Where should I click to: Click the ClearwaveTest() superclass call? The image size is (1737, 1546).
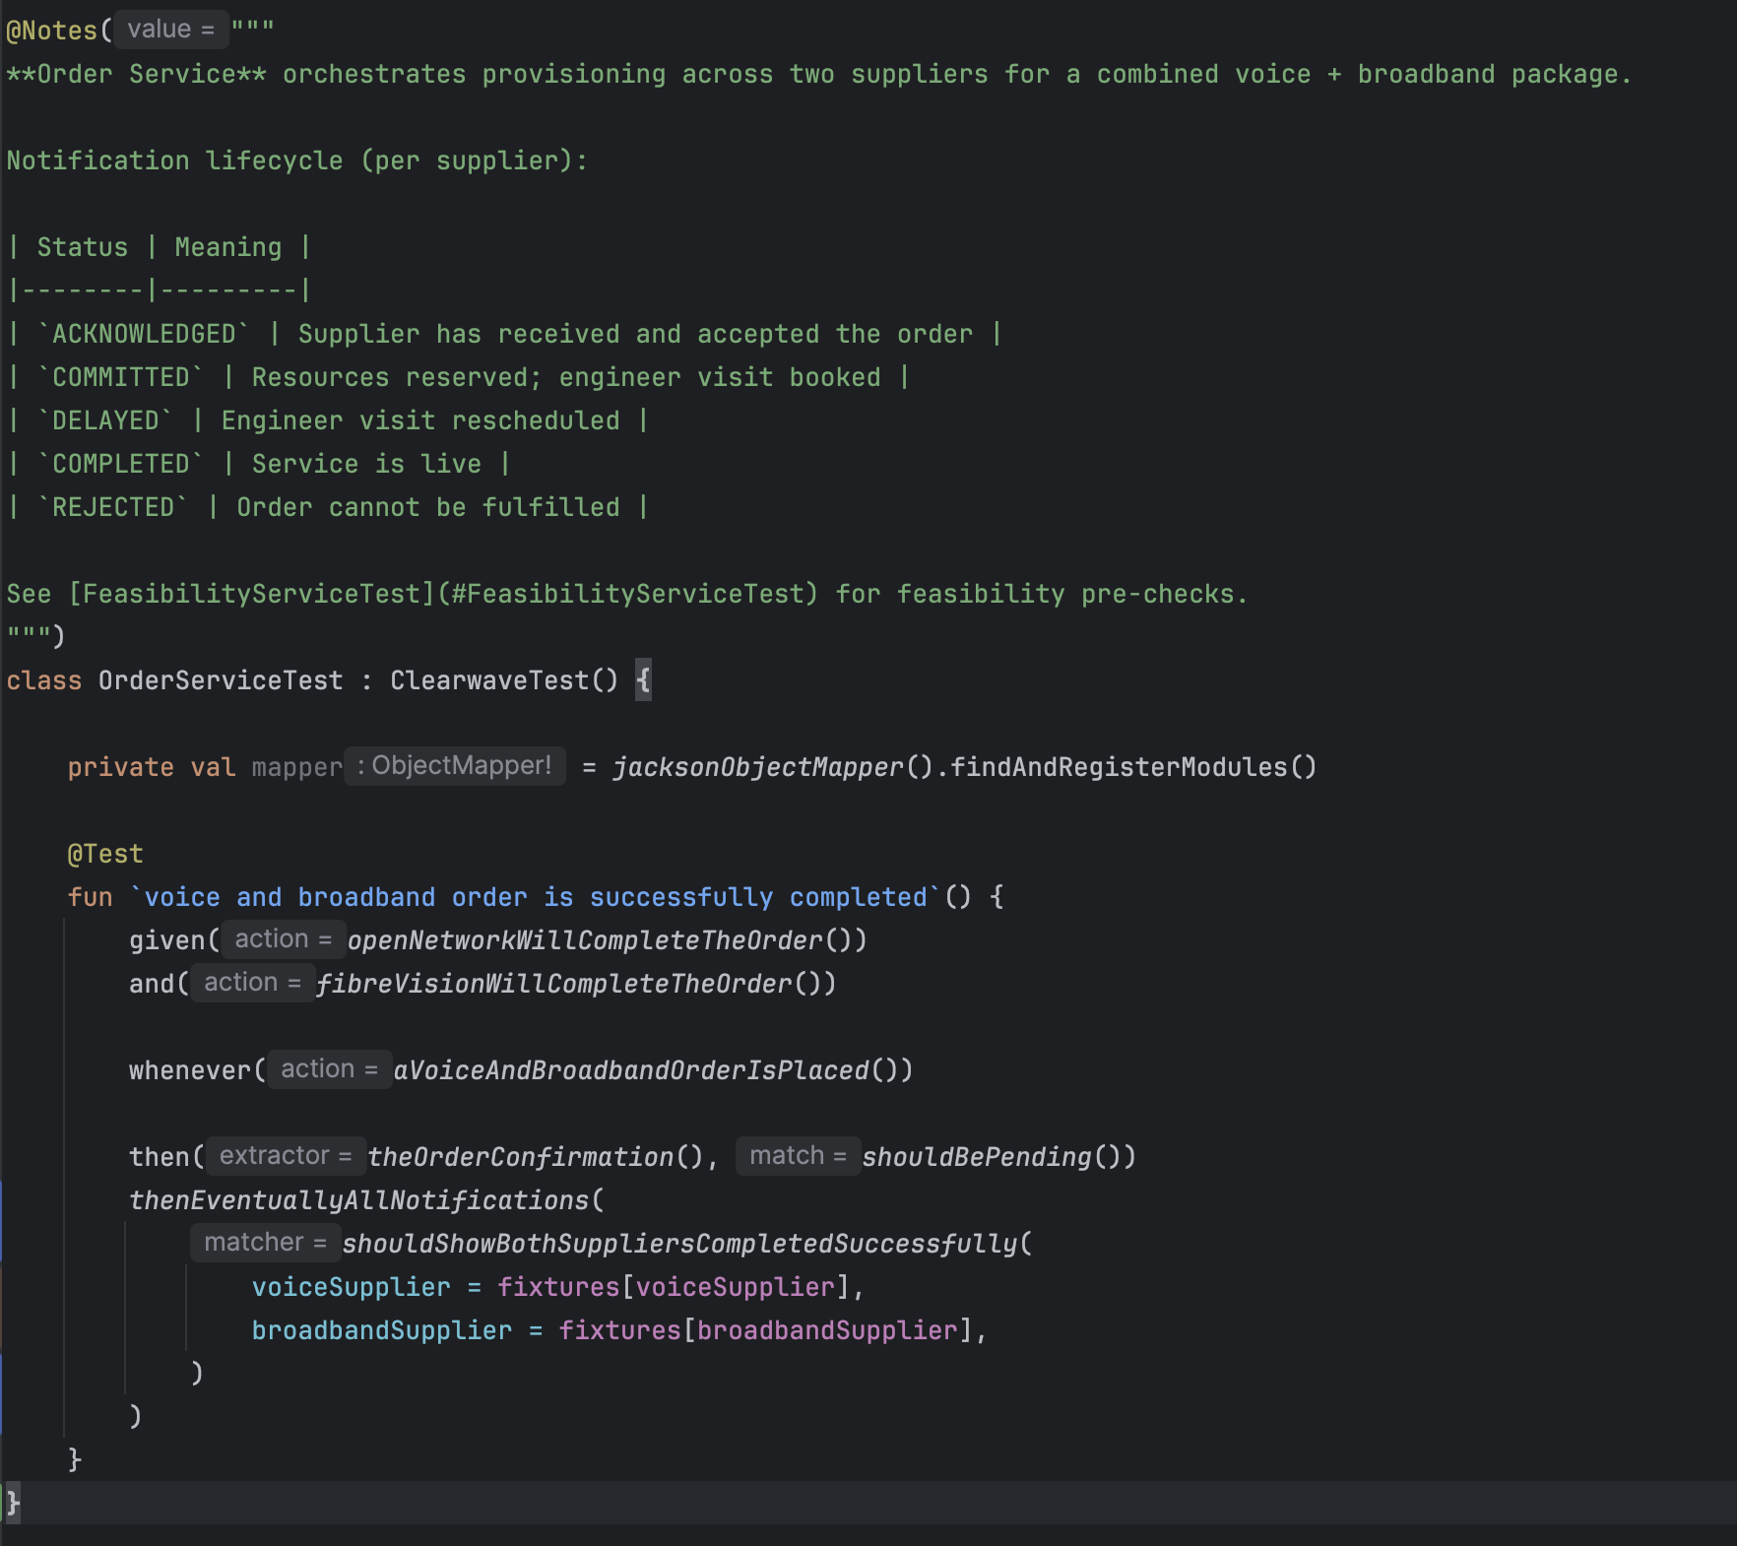point(504,680)
